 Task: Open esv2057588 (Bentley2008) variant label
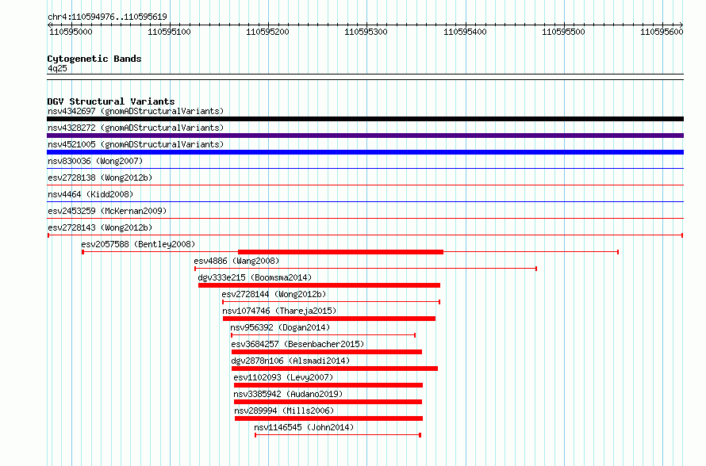138,244
